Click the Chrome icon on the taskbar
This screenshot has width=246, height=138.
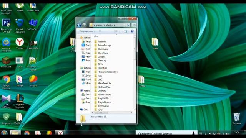pyautogui.click(x=27, y=133)
